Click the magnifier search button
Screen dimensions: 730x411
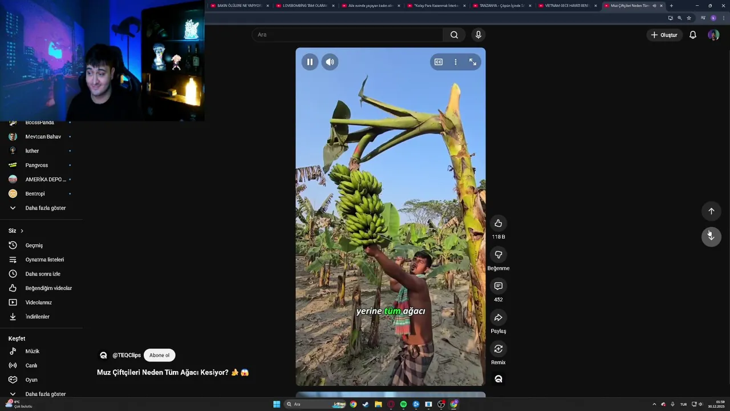click(454, 35)
